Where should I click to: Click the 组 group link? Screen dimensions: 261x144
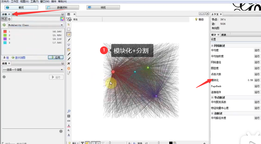tap(7, 58)
